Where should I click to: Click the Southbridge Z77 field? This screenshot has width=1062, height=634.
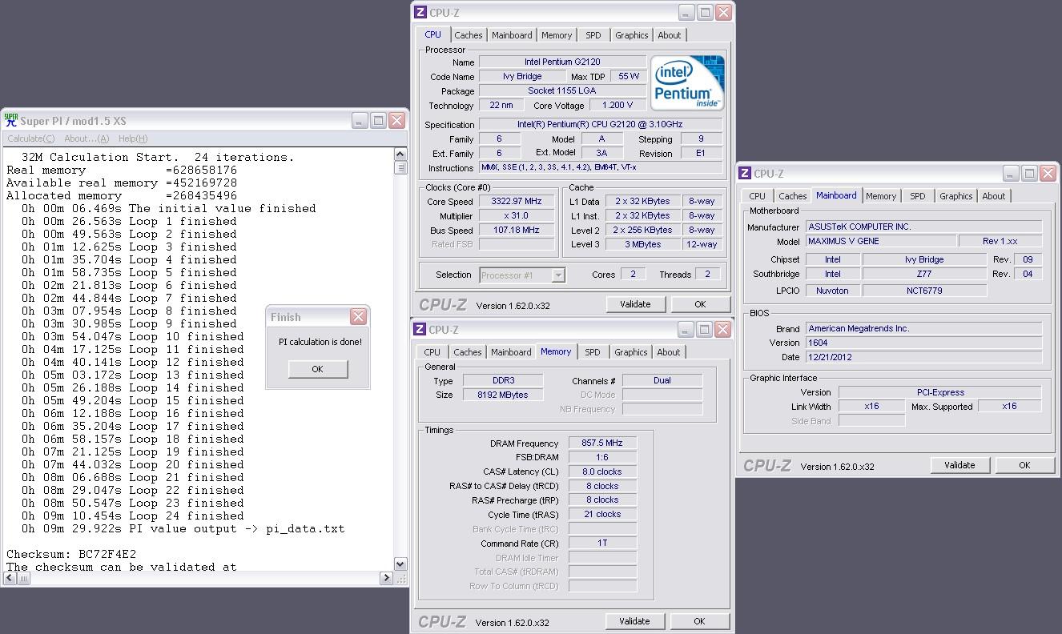(924, 274)
